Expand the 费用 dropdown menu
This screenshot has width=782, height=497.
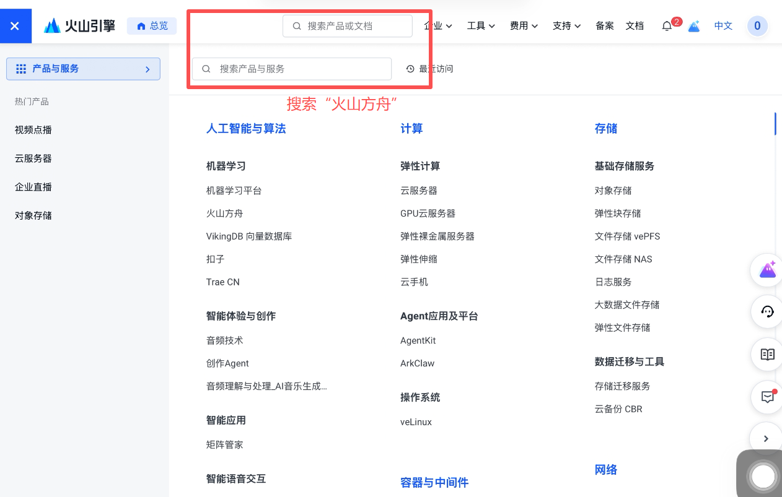(524, 26)
